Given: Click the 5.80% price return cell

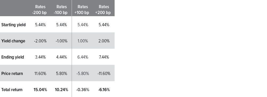Looking at the screenshot, I should tap(62, 73).
